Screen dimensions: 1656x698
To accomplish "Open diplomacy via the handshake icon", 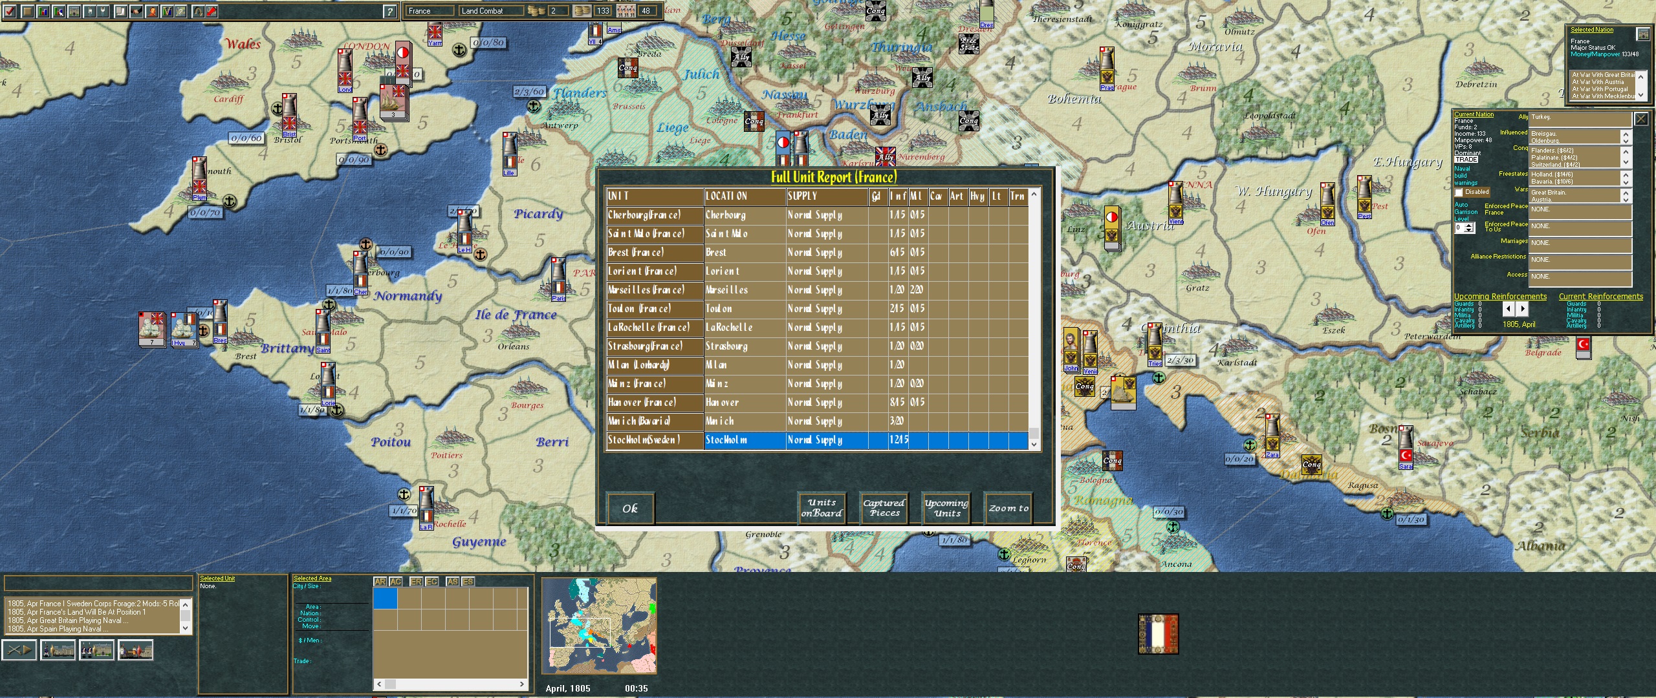I will (x=136, y=11).
